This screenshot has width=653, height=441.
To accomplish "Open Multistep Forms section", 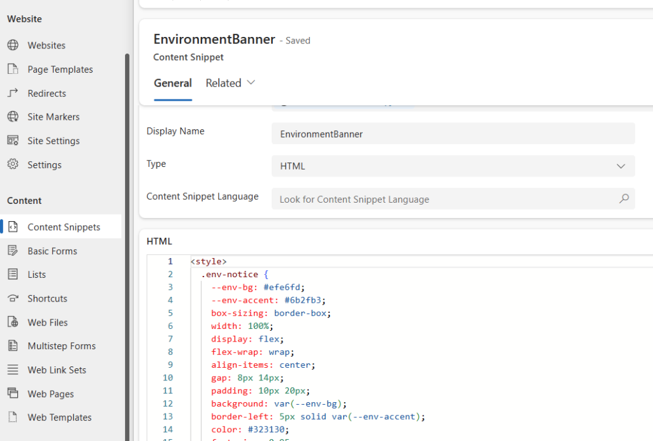I will [x=61, y=346].
